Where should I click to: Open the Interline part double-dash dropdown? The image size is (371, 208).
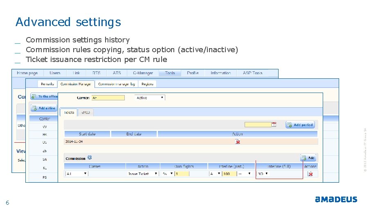tap(245, 174)
